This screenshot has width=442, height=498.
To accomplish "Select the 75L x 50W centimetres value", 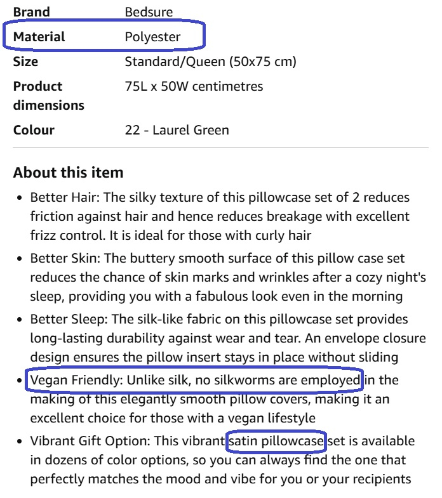I will tap(194, 86).
